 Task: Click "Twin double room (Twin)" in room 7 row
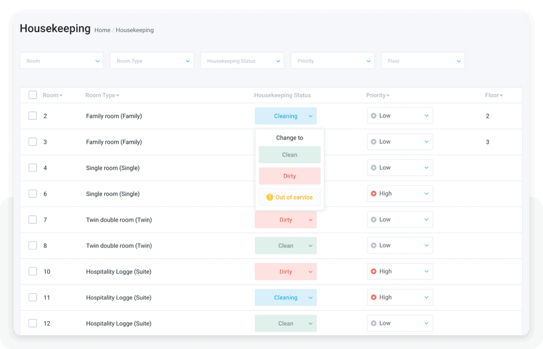pos(119,220)
